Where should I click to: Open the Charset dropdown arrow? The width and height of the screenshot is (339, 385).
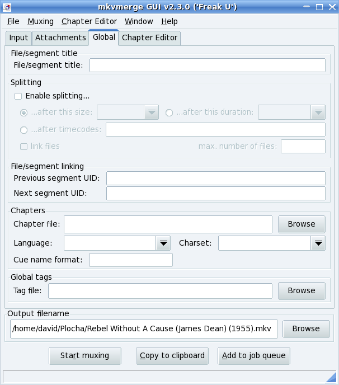[318, 243]
